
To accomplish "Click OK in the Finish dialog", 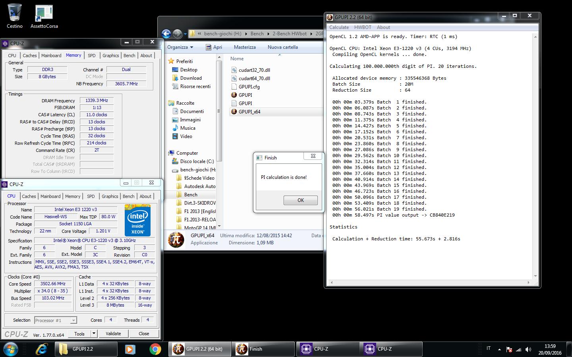I will 301,200.
